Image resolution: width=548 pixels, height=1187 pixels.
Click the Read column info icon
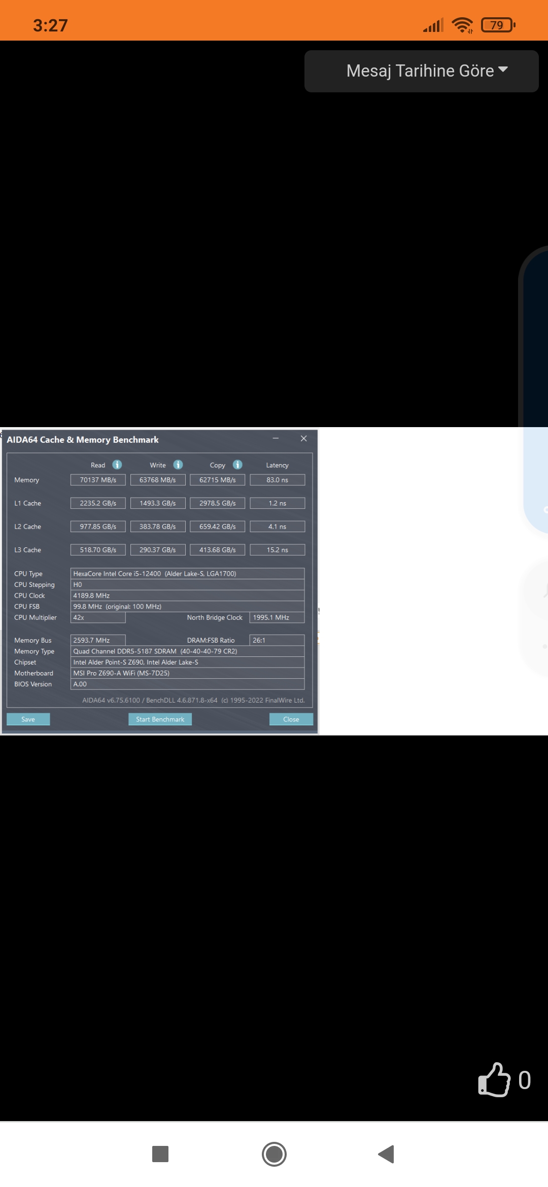pos(117,465)
